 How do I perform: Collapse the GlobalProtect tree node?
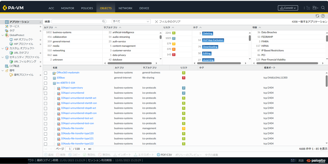[x=3, y=35]
